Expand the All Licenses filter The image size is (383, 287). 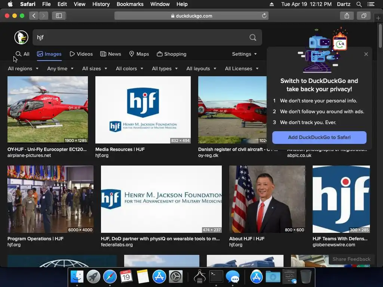(x=241, y=69)
